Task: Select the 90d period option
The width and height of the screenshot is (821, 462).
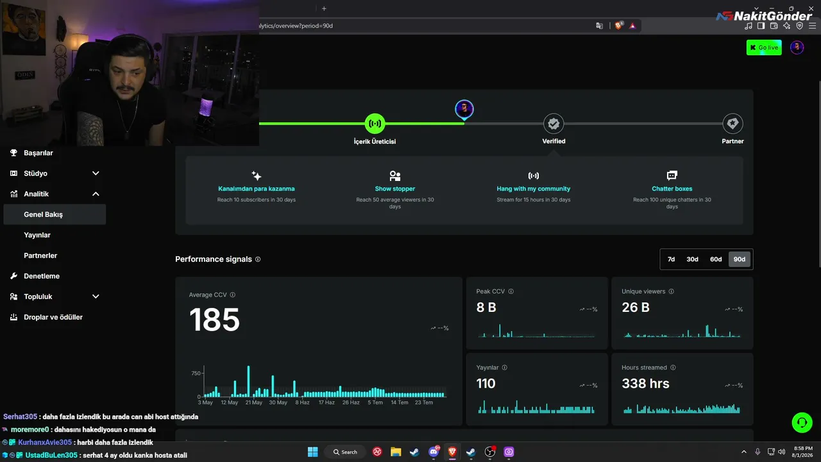Action: [x=740, y=259]
